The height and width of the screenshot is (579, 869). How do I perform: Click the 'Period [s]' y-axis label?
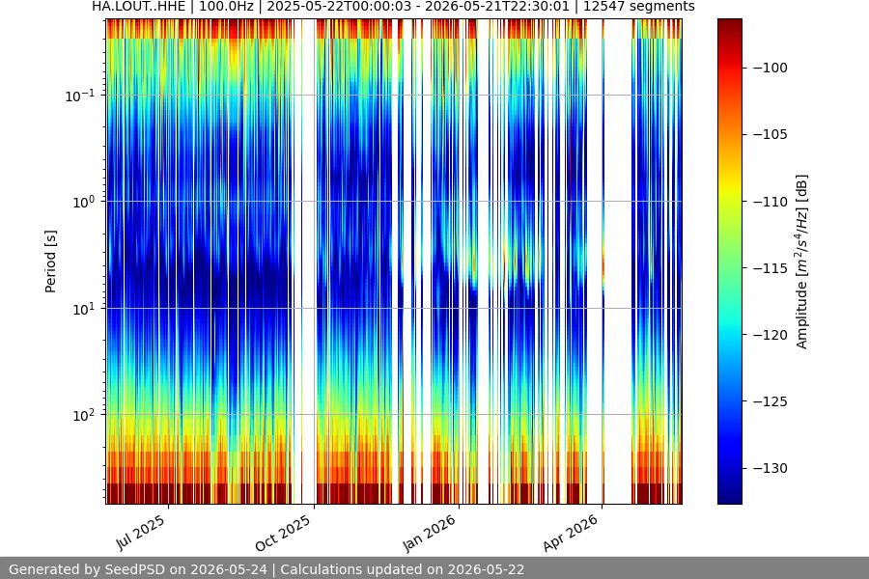click(x=50, y=262)
